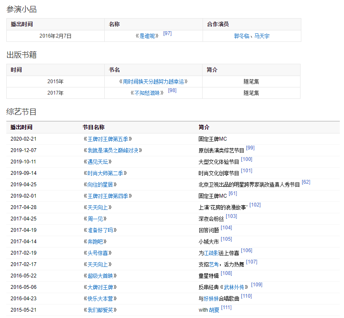Open 《时尚大师第二季》 link
Image resolution: width=344 pixels, height=318 pixels.
104,173
